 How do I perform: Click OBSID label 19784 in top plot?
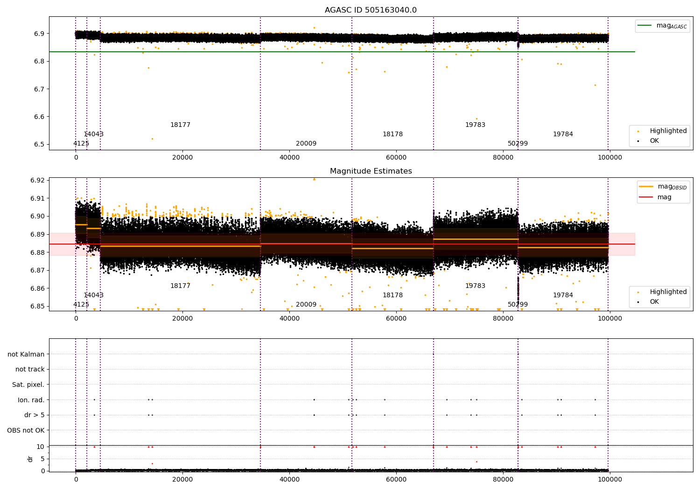pos(563,134)
